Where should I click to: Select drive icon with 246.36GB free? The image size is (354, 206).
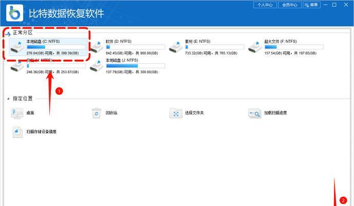17,66
